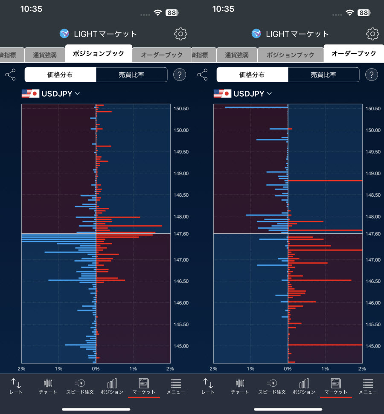The width and height of the screenshot is (384, 414).
Task: Switch to 通貨強弱 tab on right screen
Action: (x=237, y=55)
